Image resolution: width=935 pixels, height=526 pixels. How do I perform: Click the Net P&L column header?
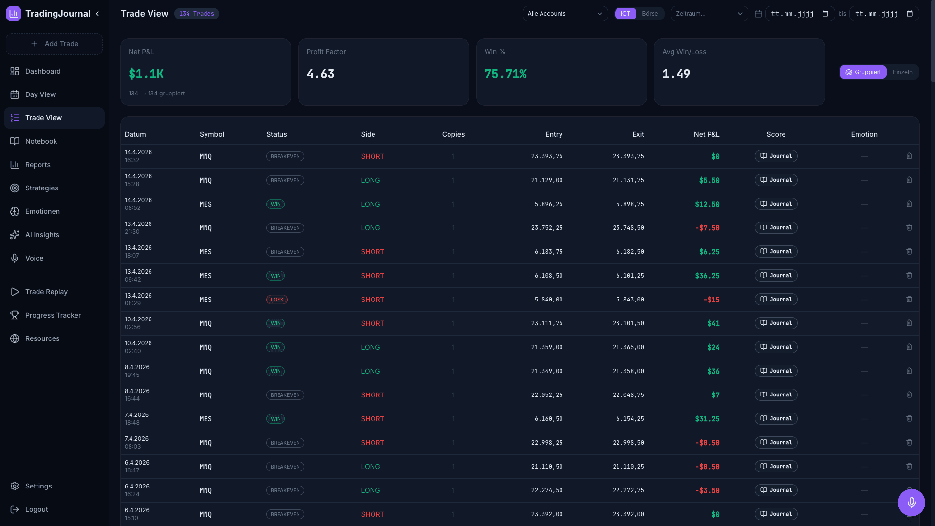(x=706, y=134)
